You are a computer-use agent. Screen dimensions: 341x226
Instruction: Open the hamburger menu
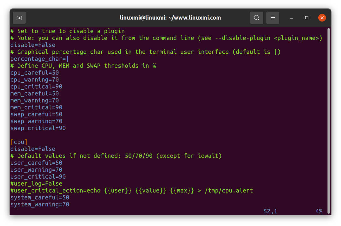tap(273, 18)
